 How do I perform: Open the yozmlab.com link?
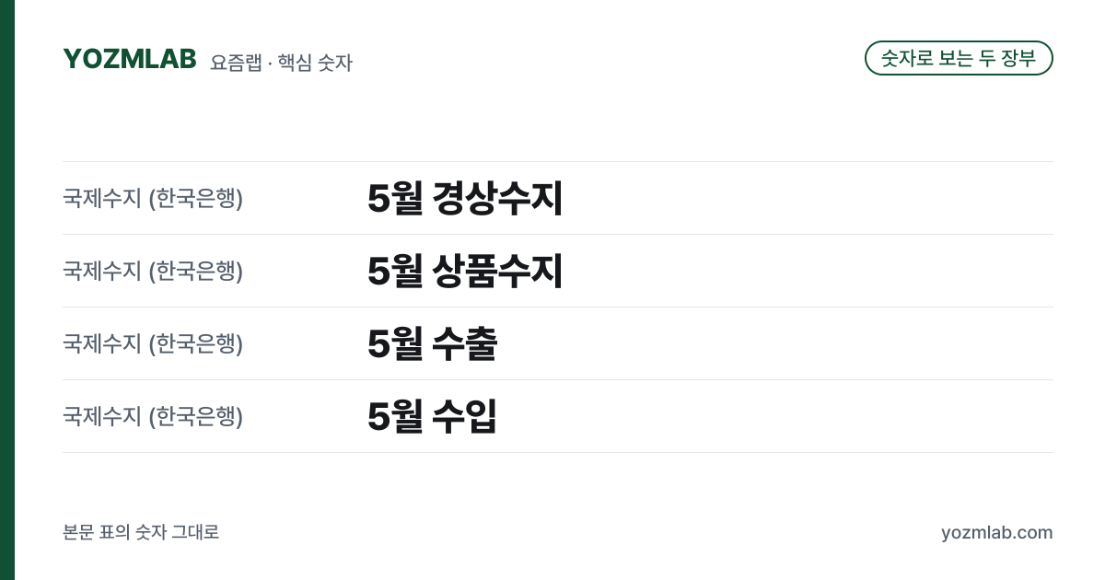996,532
